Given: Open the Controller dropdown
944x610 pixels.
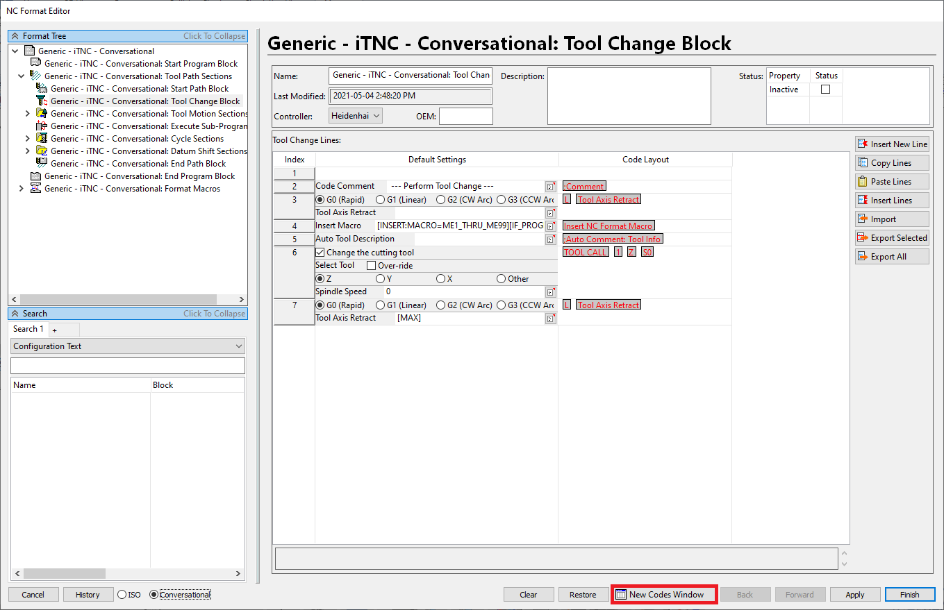Looking at the screenshot, I should point(356,116).
